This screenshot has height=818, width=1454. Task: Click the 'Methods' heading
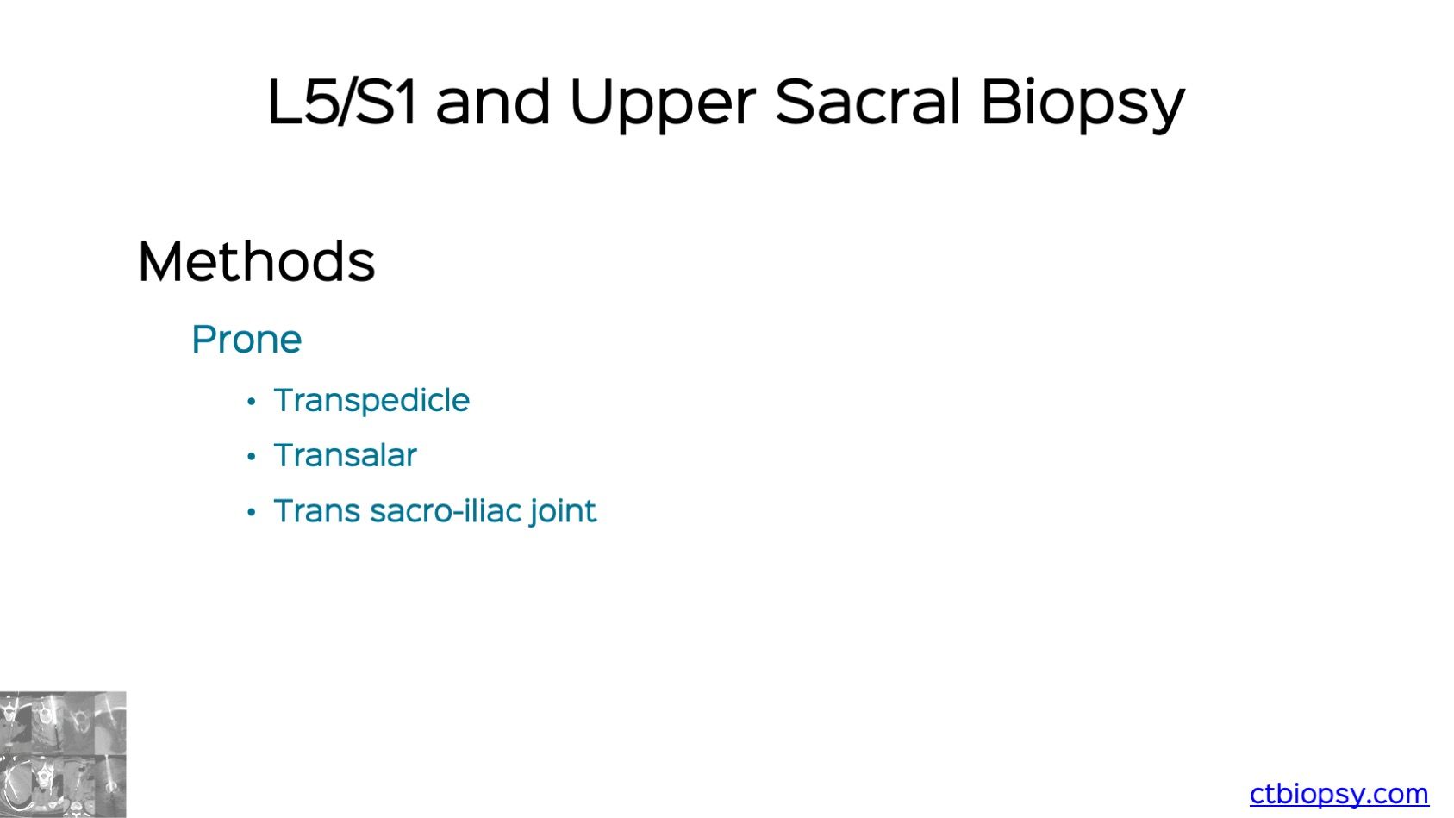pos(257,261)
